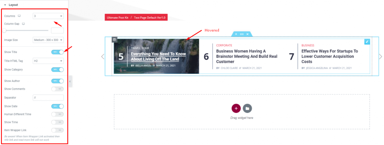Toggle the Show Title switch
The width and height of the screenshot is (384, 145).
point(57,52)
